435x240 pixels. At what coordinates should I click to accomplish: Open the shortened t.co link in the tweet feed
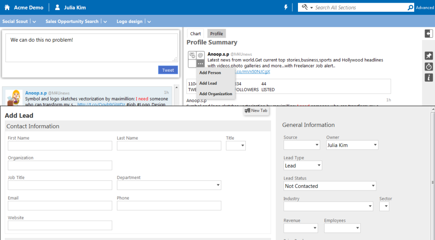pos(101,104)
